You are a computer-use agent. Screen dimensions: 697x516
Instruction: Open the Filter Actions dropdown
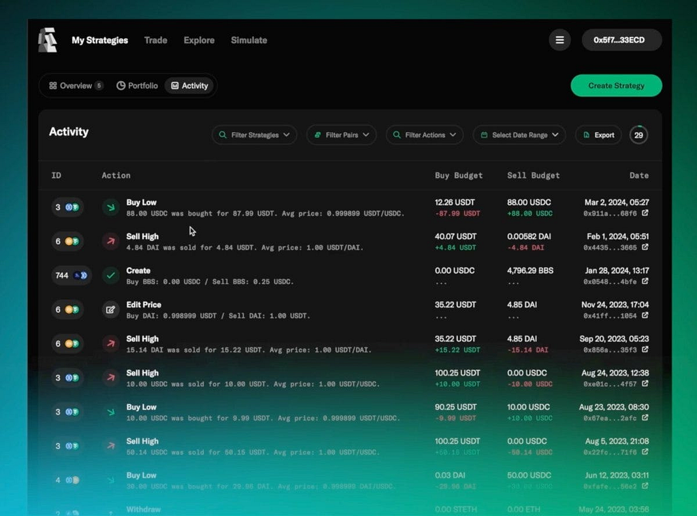pos(425,135)
